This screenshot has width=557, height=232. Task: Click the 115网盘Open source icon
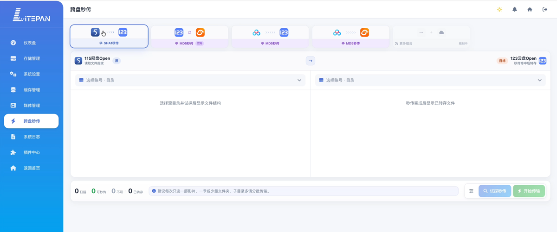coord(78,61)
